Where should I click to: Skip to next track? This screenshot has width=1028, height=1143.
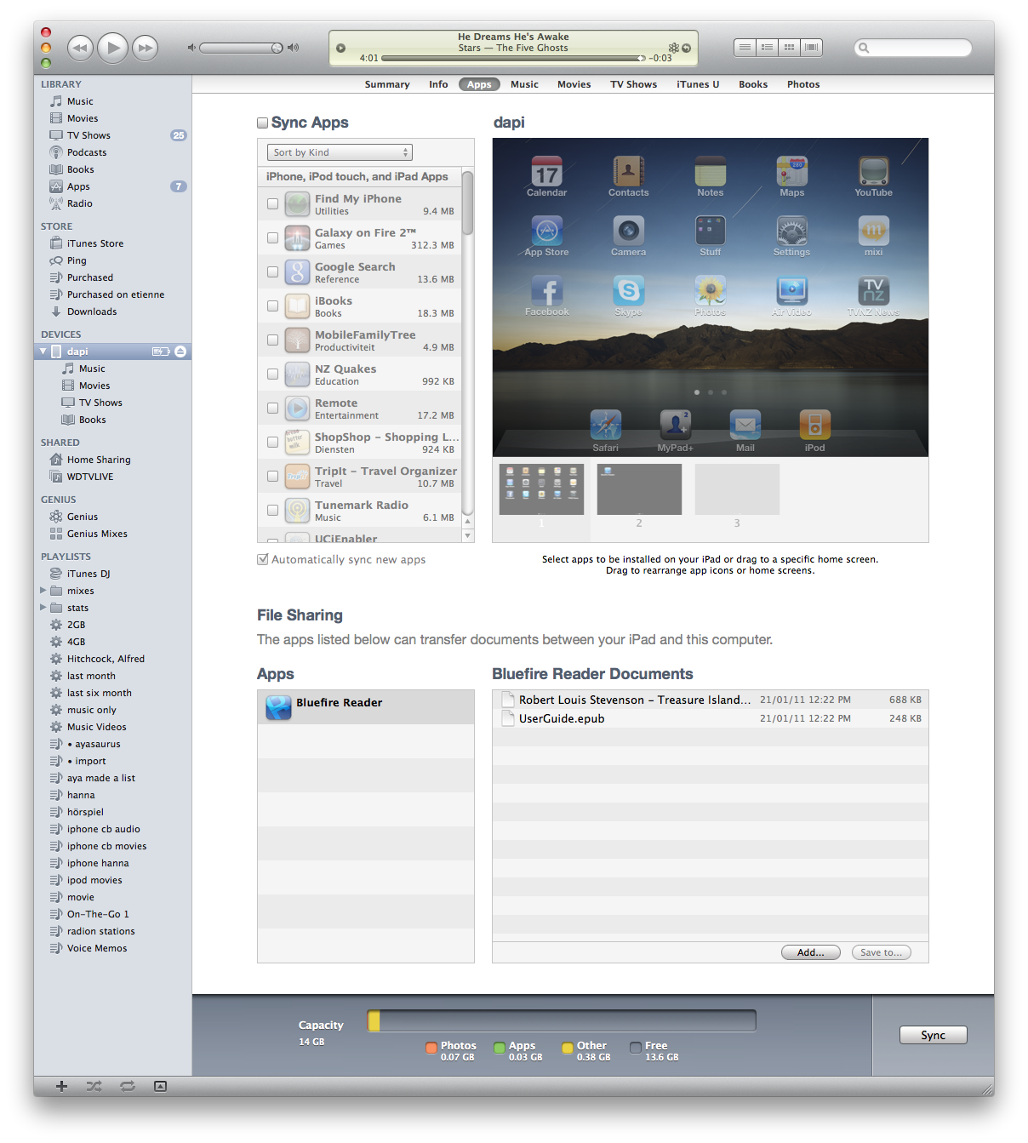click(x=146, y=48)
